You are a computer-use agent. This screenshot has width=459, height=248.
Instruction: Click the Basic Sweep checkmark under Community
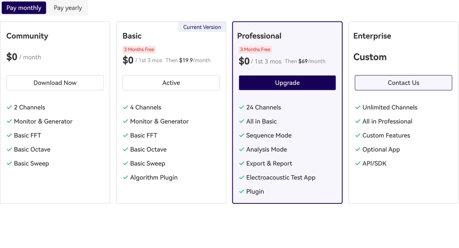click(x=9, y=163)
